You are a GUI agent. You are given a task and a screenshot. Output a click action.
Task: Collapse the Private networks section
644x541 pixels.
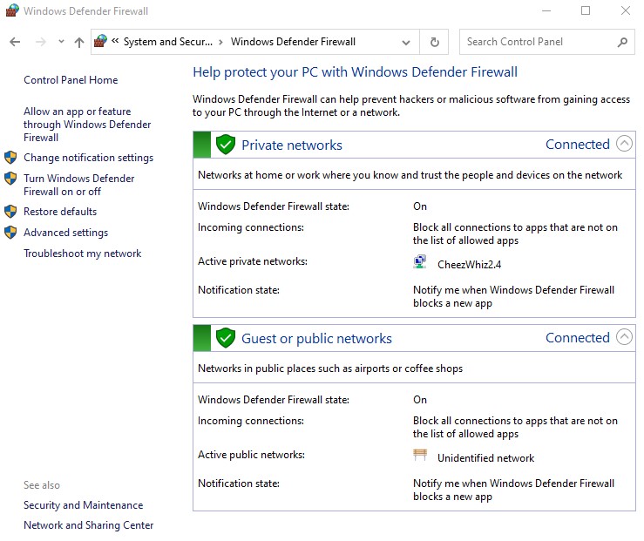tap(624, 144)
